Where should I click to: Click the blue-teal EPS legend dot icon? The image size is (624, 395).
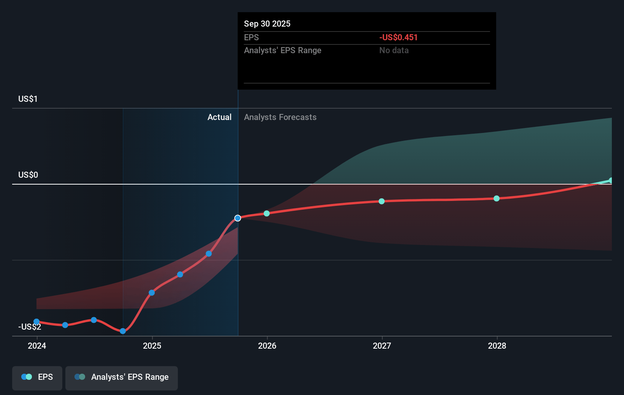(27, 377)
